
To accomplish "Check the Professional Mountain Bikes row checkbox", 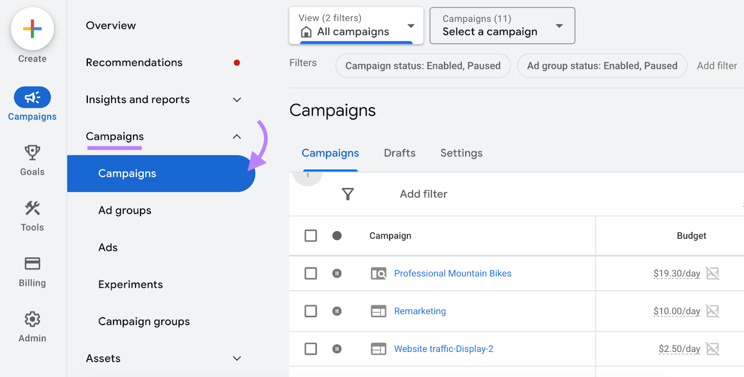I will (311, 273).
